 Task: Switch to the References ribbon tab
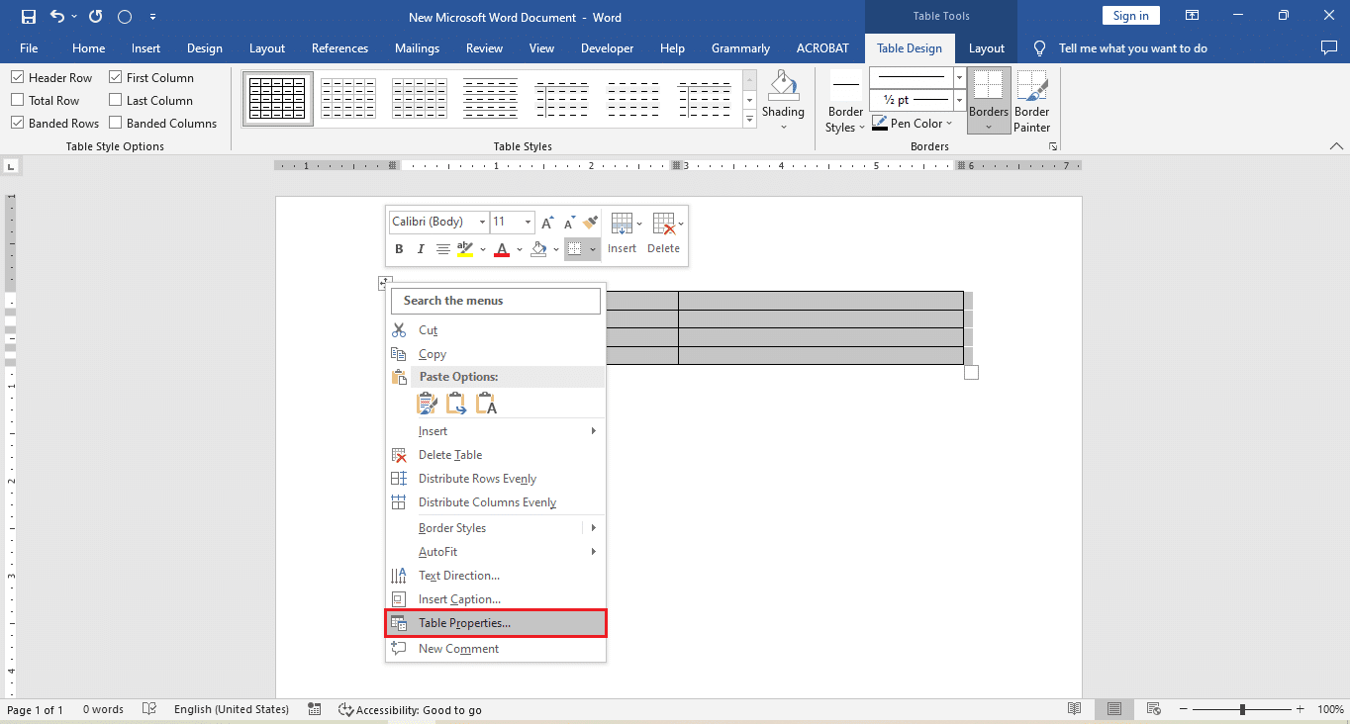coord(339,48)
